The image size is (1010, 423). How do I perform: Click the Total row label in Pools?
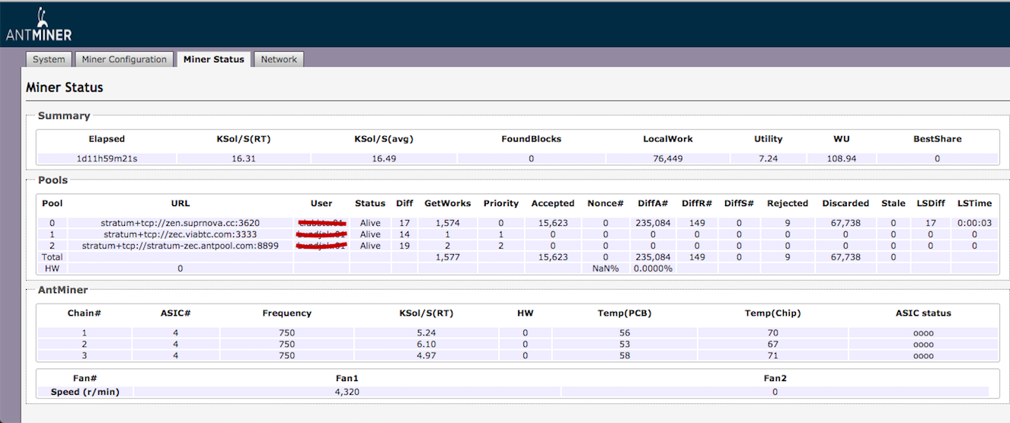pos(52,257)
